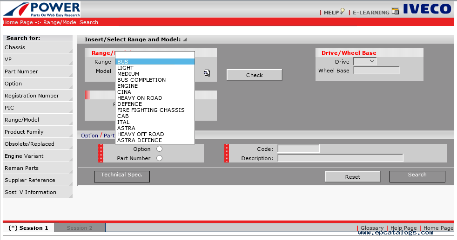Choose CINA from the Range list
The image size is (457, 240).
(x=155, y=92)
